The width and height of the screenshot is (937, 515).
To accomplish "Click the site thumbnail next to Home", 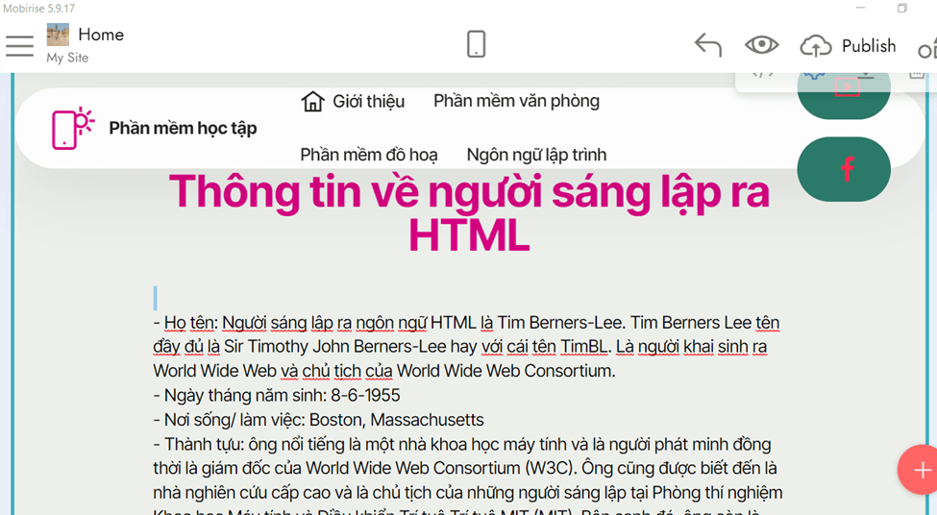I will 58,35.
